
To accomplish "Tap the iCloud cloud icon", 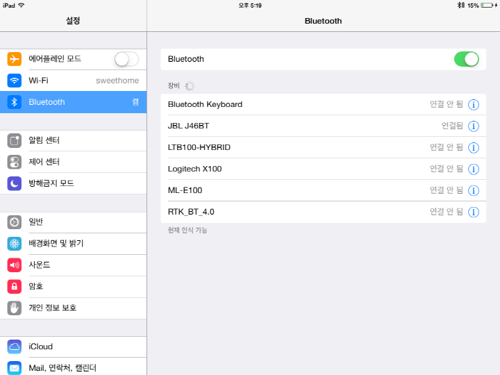I will tap(15, 347).
